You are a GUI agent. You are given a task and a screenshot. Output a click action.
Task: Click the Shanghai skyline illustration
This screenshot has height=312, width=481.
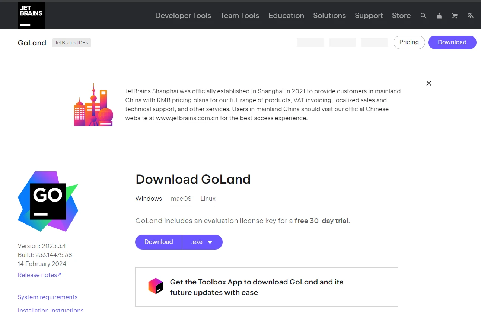point(93,105)
